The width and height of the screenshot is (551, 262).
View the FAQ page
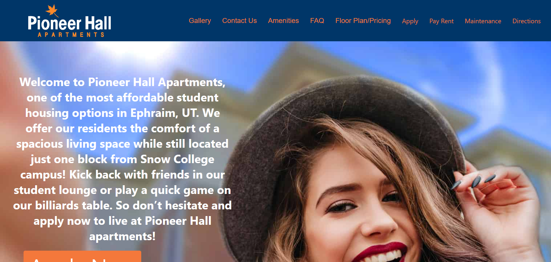point(317,21)
